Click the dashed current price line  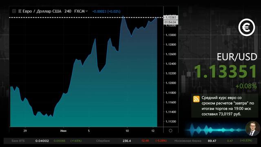click(86, 17)
